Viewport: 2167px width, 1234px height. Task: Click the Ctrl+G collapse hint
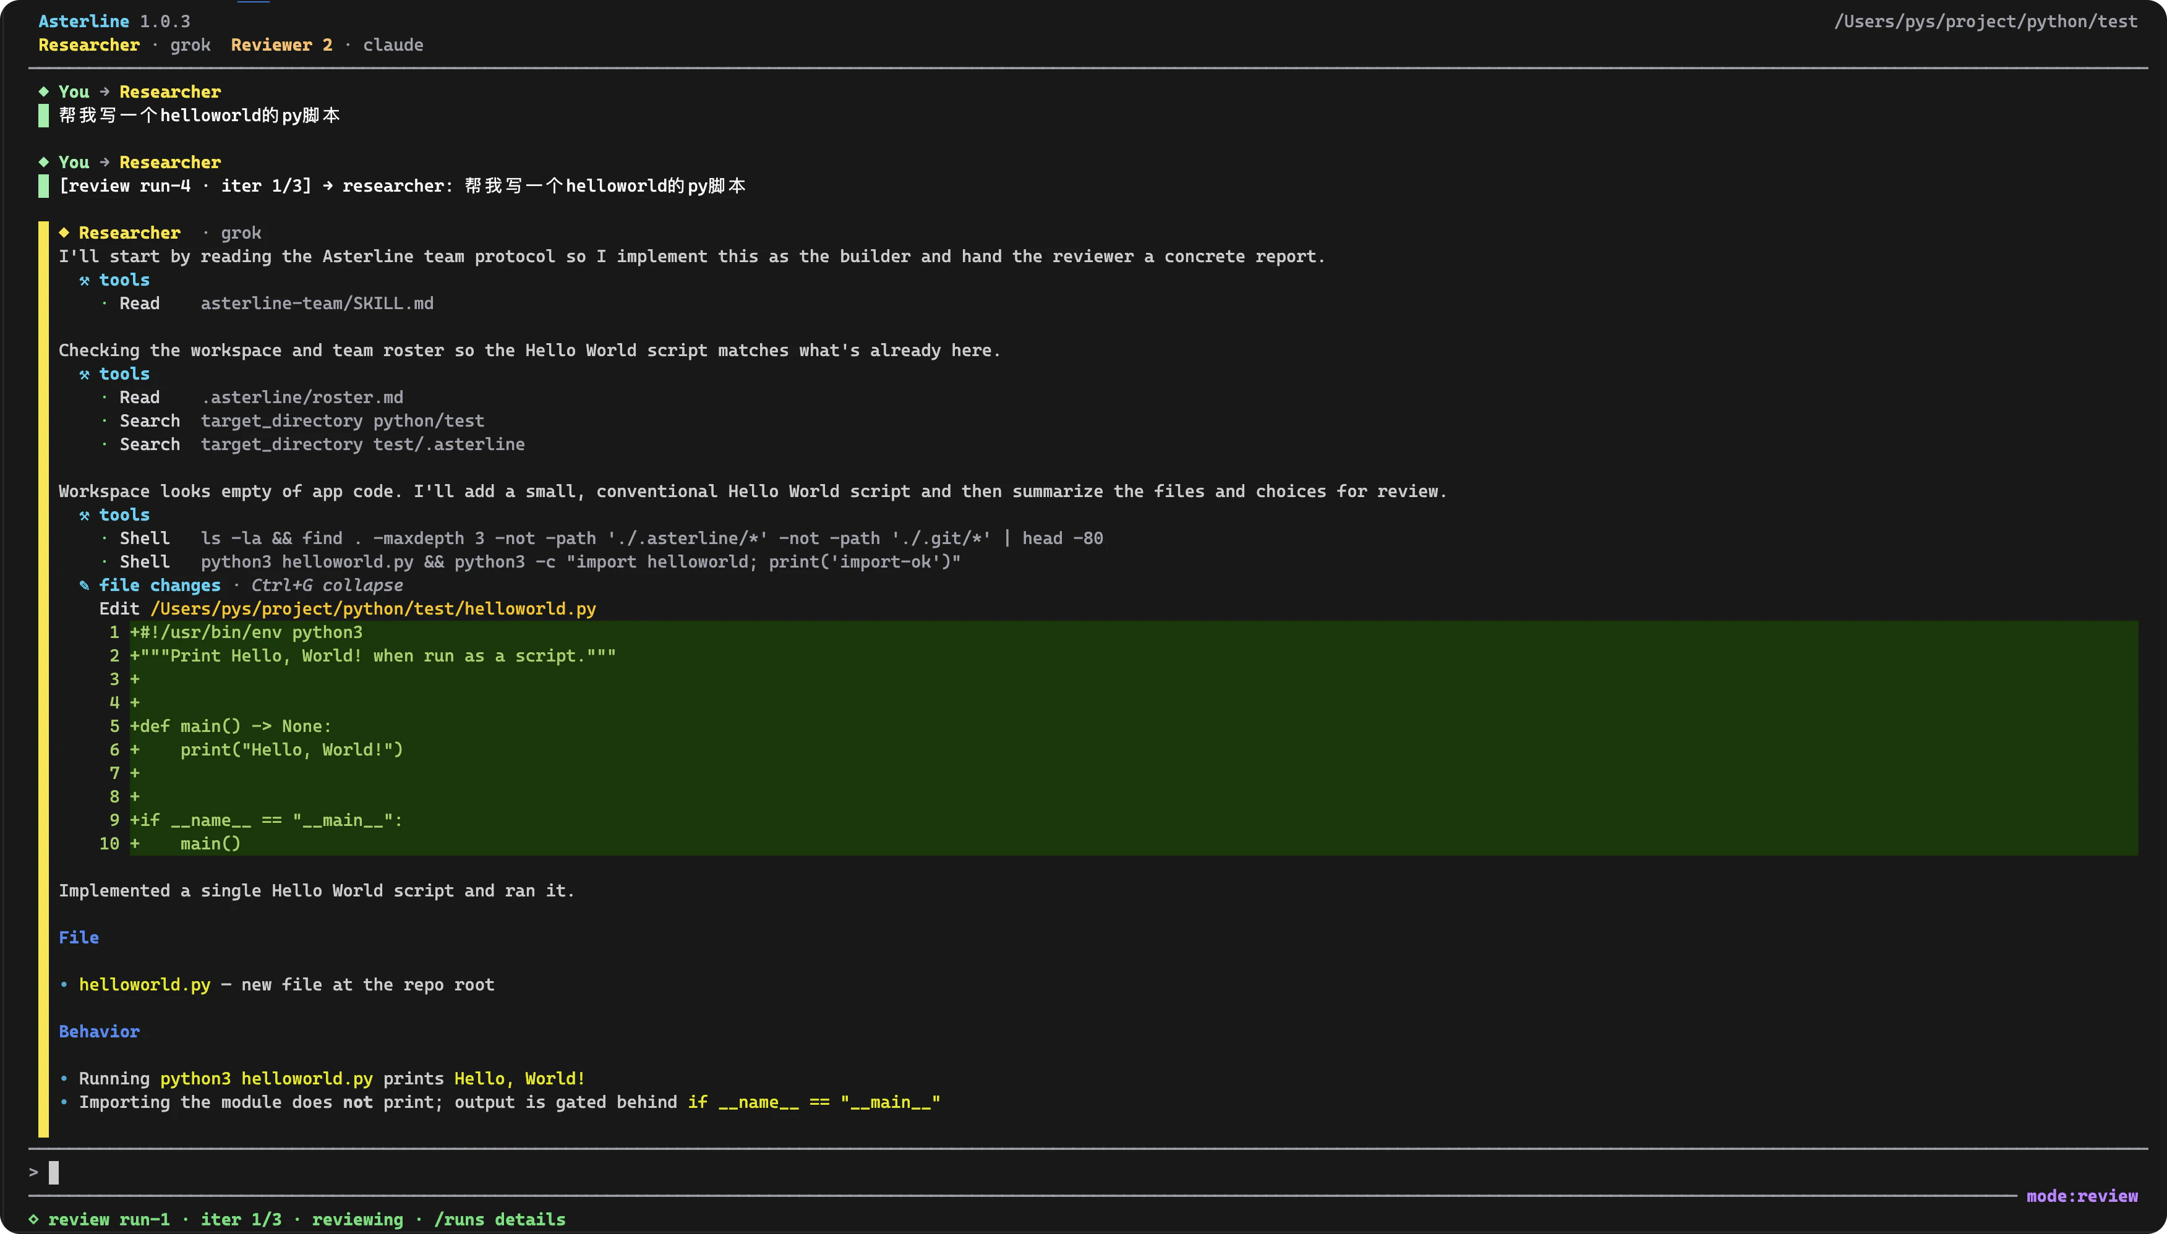coord(327,585)
